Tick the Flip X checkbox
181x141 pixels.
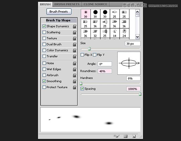click(x=82, y=55)
